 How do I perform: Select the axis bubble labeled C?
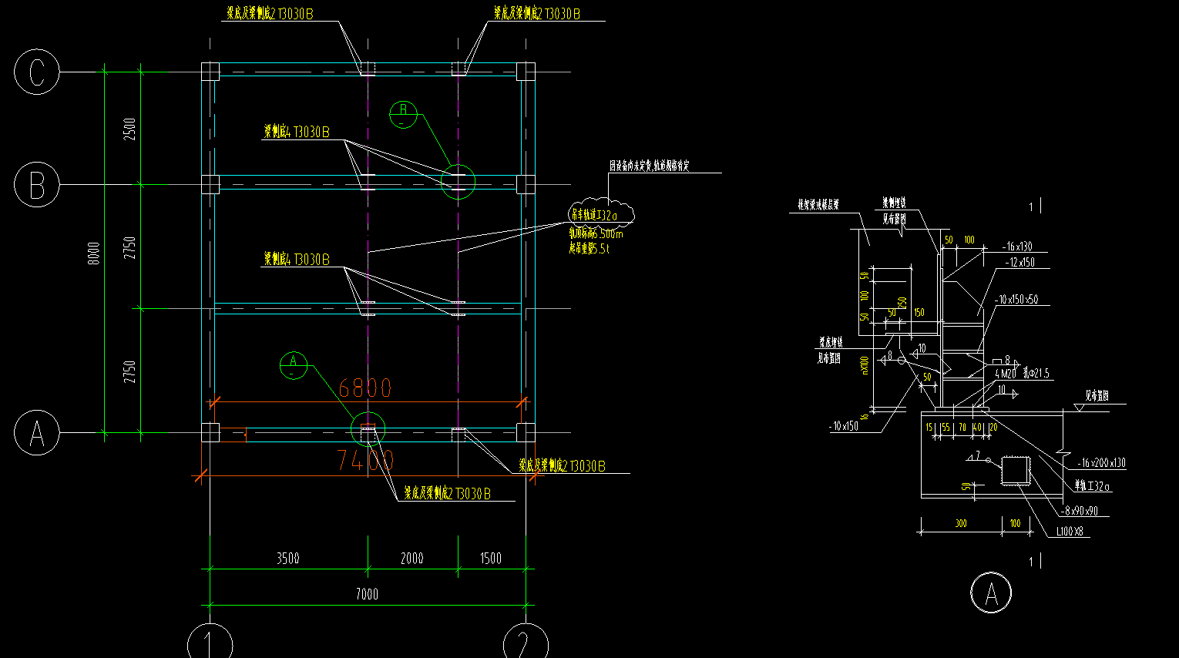37,72
